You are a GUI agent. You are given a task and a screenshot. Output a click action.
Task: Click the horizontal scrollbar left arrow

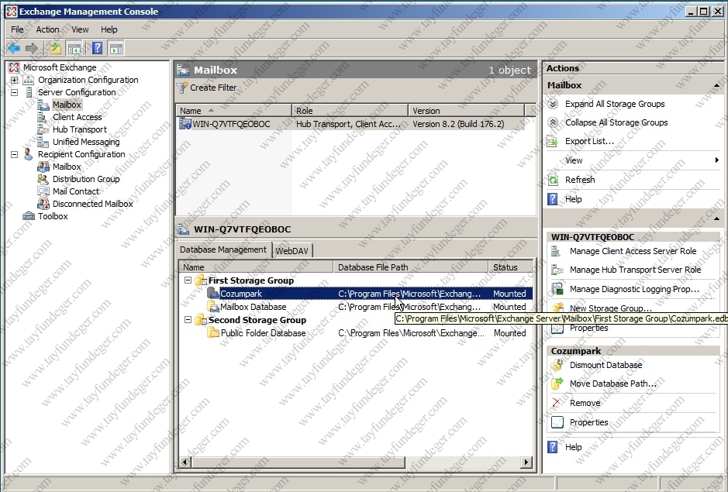coord(185,462)
